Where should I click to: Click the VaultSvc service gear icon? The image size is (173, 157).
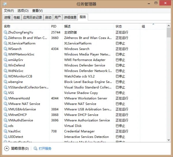click(x=5, y=131)
